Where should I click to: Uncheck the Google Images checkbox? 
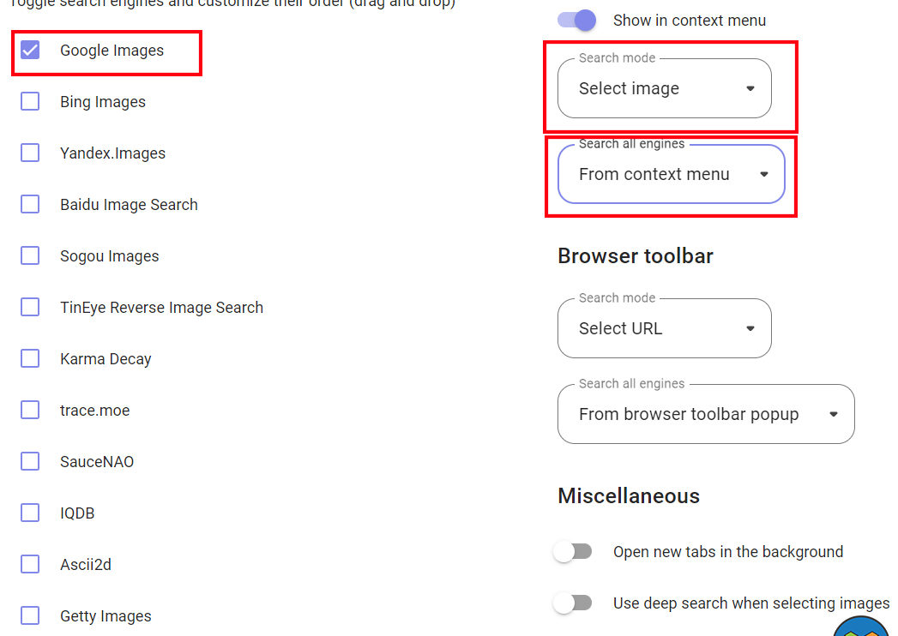point(30,51)
